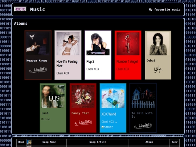
Task: Click the Song Artist column header
Action: tap(98, 142)
